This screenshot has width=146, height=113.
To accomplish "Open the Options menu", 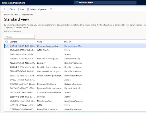I will click(x=42, y=9).
